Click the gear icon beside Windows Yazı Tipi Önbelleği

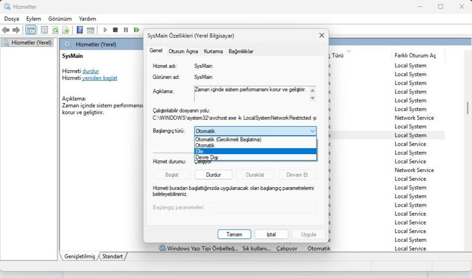[x=162, y=248]
